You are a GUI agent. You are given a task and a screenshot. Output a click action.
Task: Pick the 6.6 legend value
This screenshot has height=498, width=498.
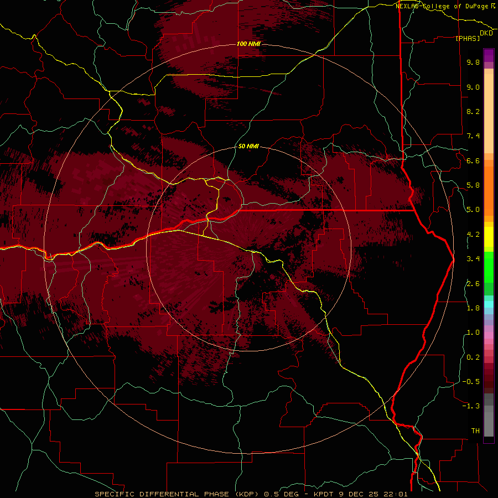(x=473, y=160)
